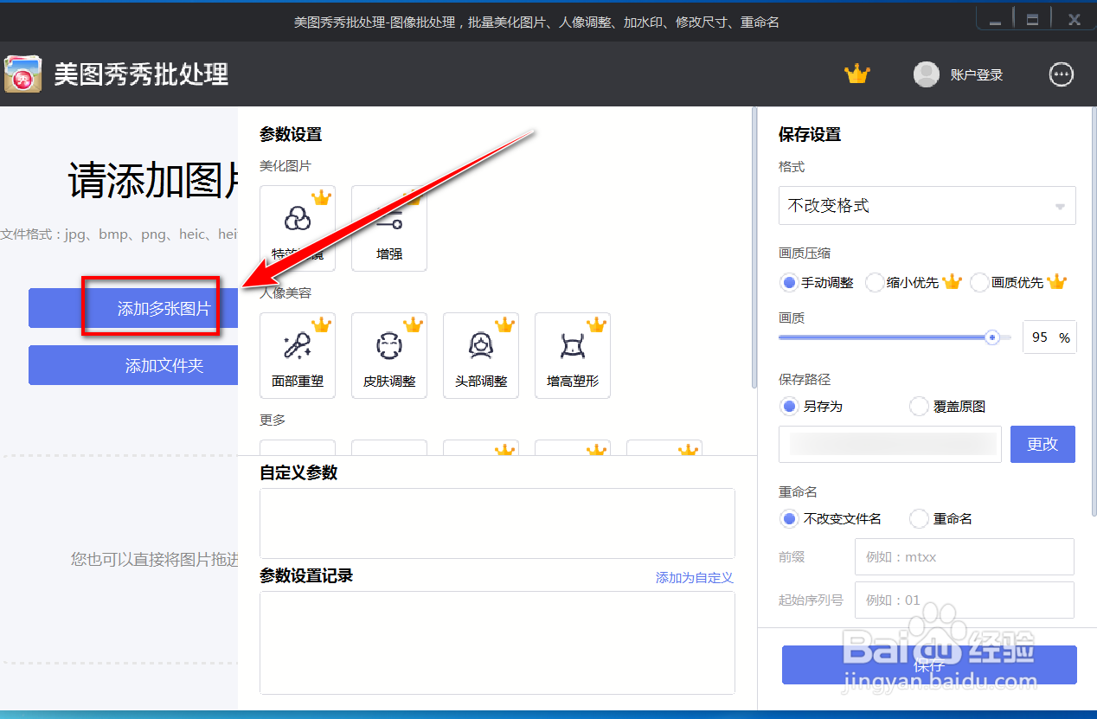This screenshot has width=1097, height=719.
Task: Click the 自定义参数 list box
Action: pyautogui.click(x=497, y=523)
